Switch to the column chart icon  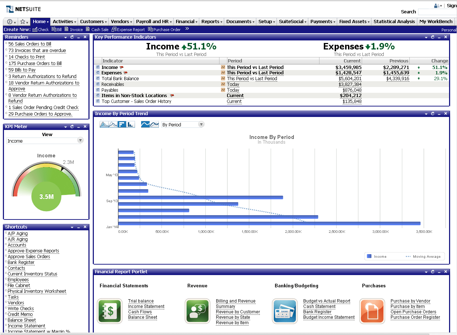point(131,125)
